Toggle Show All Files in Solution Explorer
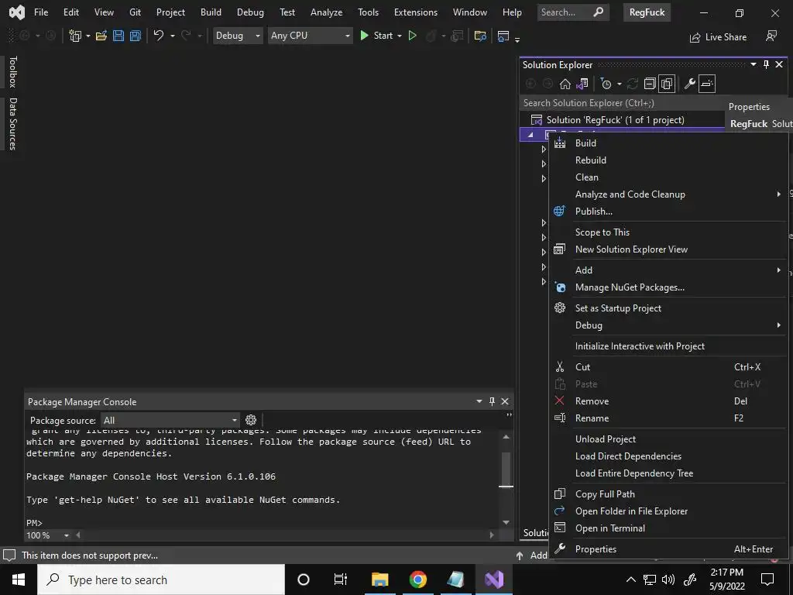The height and width of the screenshot is (595, 793). coord(667,84)
